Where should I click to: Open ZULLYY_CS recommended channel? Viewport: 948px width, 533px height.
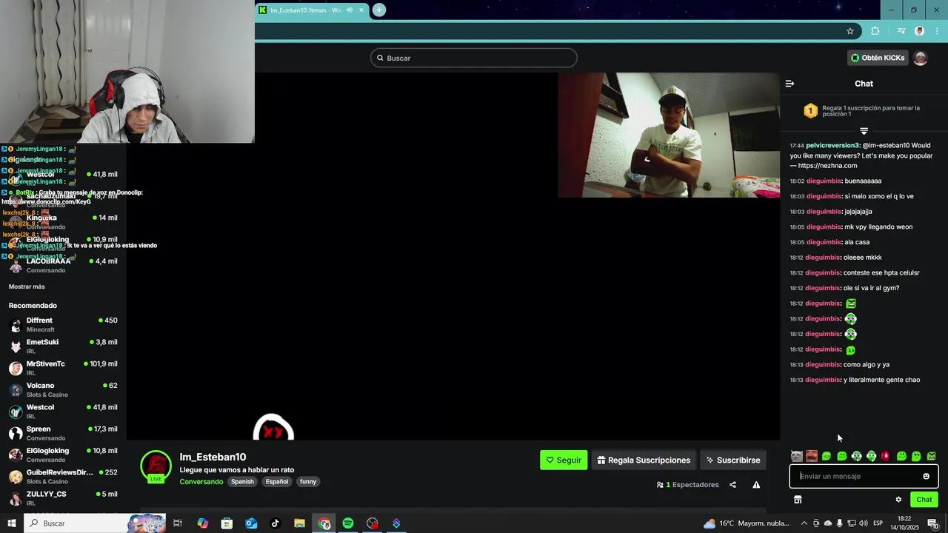tap(63, 498)
